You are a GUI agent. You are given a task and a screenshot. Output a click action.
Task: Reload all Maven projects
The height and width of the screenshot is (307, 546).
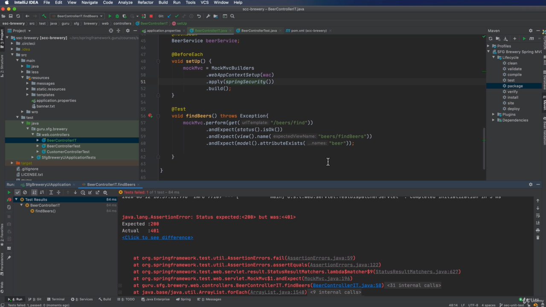[x=491, y=38]
